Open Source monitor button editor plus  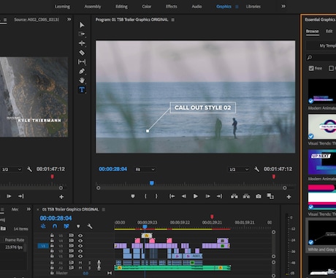tap(61, 197)
